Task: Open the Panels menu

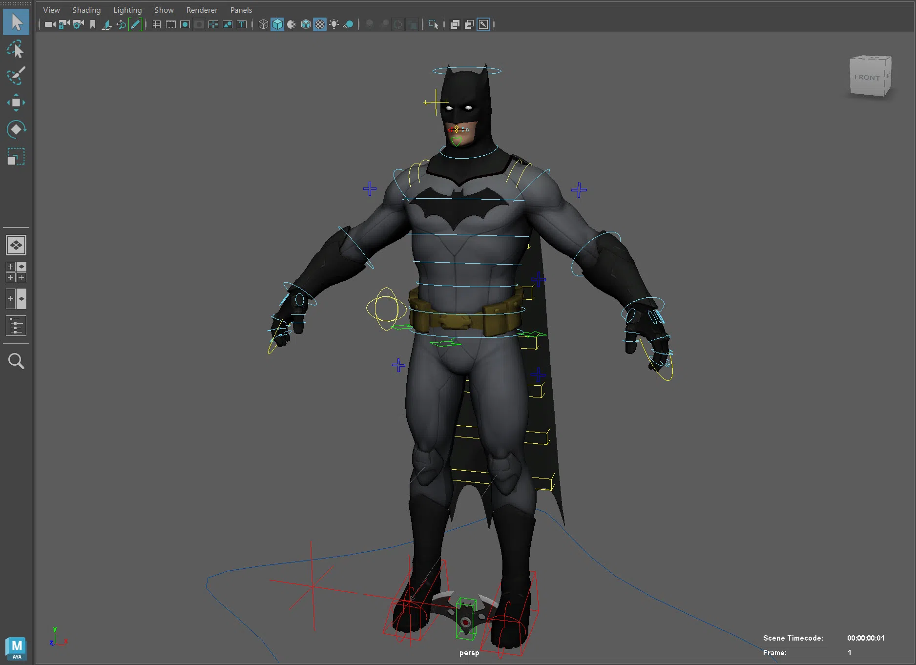Action: click(241, 10)
